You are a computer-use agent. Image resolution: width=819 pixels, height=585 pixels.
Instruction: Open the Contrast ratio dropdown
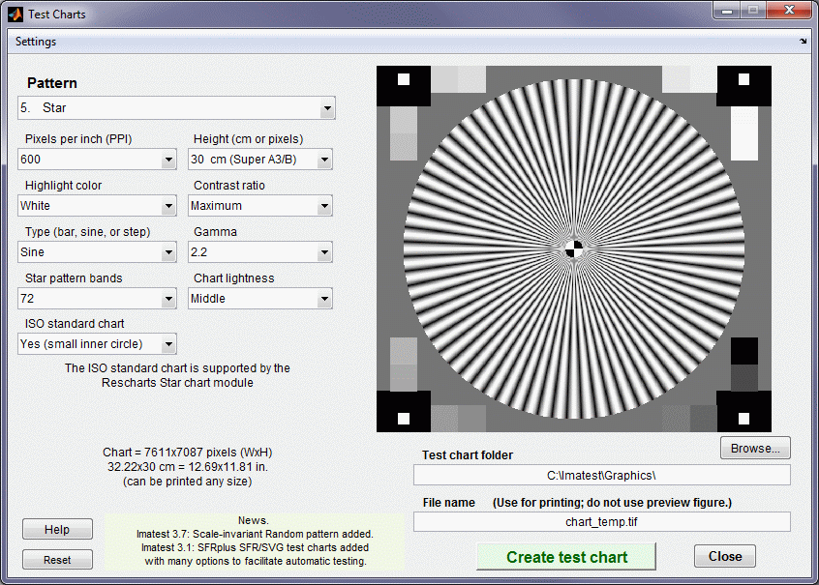(x=260, y=206)
